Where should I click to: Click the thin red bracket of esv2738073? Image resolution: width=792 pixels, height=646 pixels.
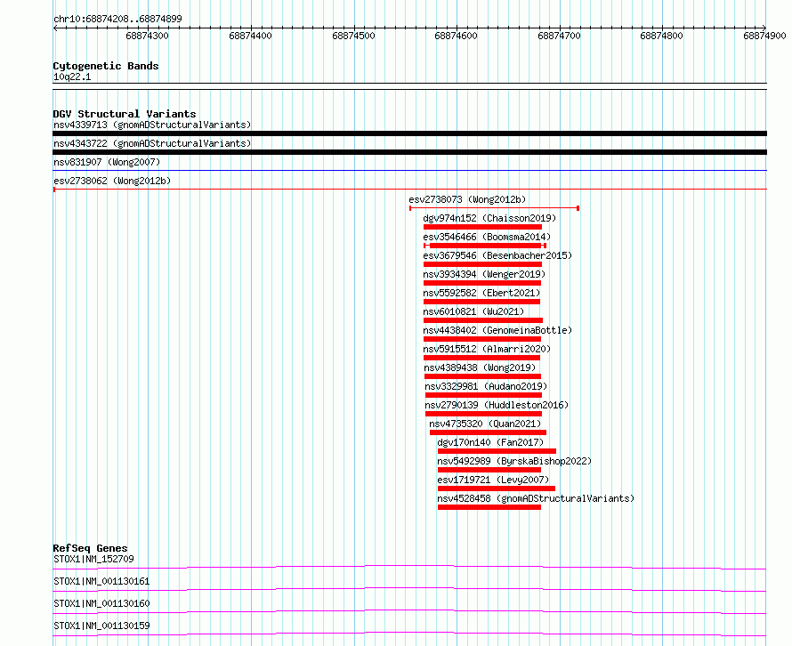click(x=494, y=208)
